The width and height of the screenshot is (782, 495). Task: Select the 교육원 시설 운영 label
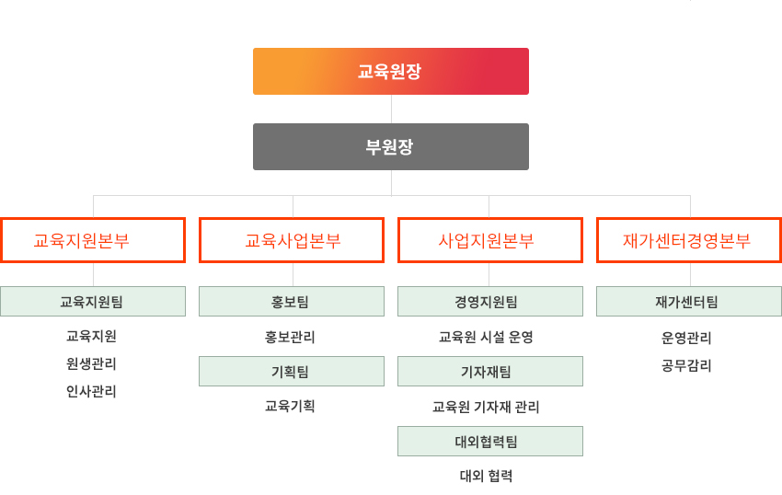click(486, 338)
